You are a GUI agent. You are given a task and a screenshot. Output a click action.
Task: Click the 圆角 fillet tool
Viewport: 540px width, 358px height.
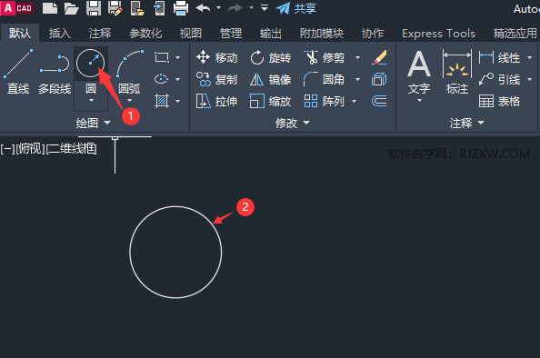324,80
